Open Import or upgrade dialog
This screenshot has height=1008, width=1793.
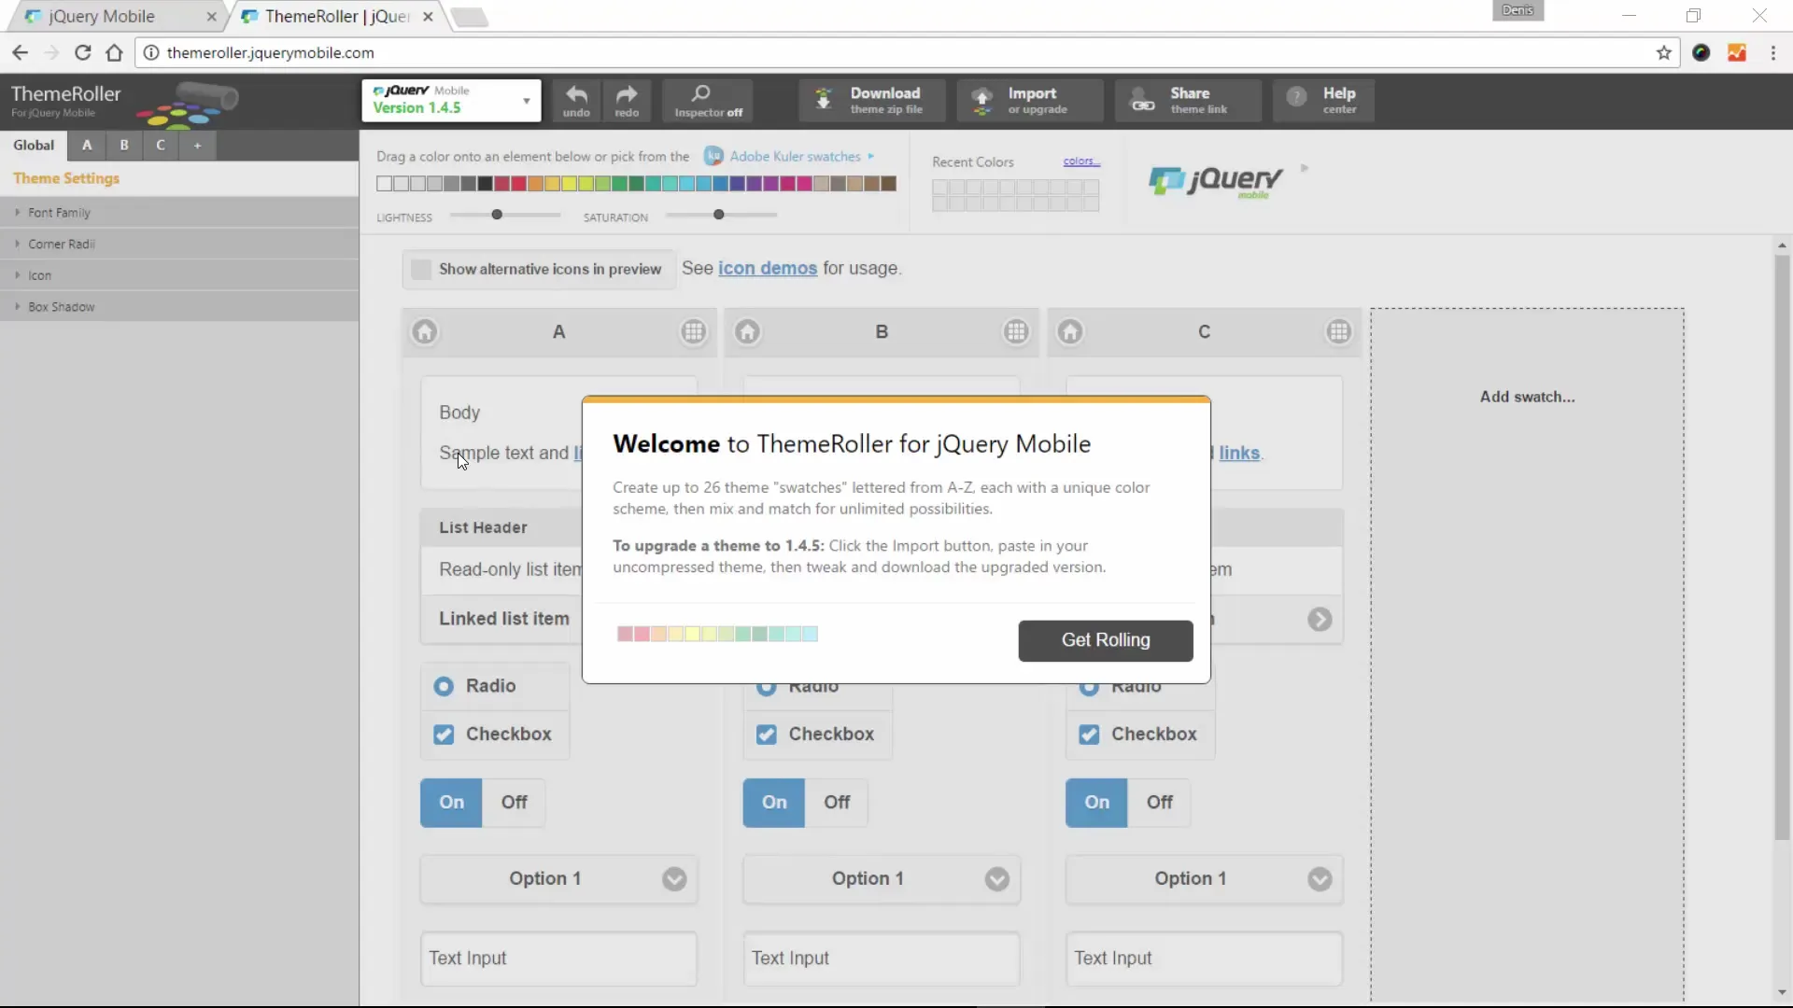(1030, 101)
